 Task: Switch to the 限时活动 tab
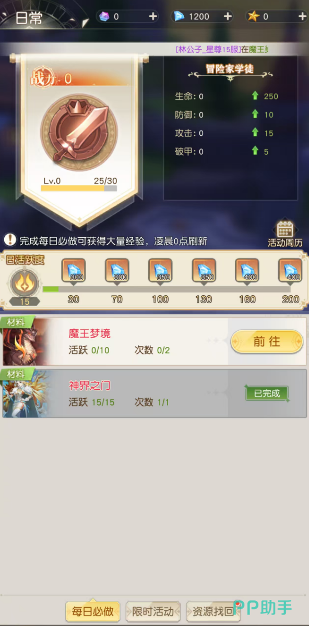[153, 611]
